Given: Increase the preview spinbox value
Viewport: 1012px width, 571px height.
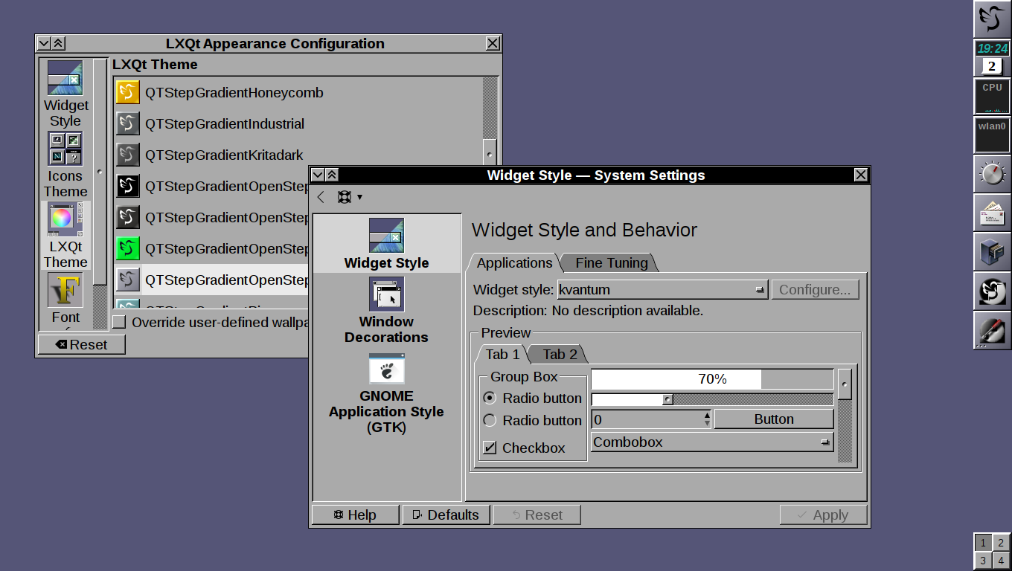Looking at the screenshot, I should click(x=707, y=415).
